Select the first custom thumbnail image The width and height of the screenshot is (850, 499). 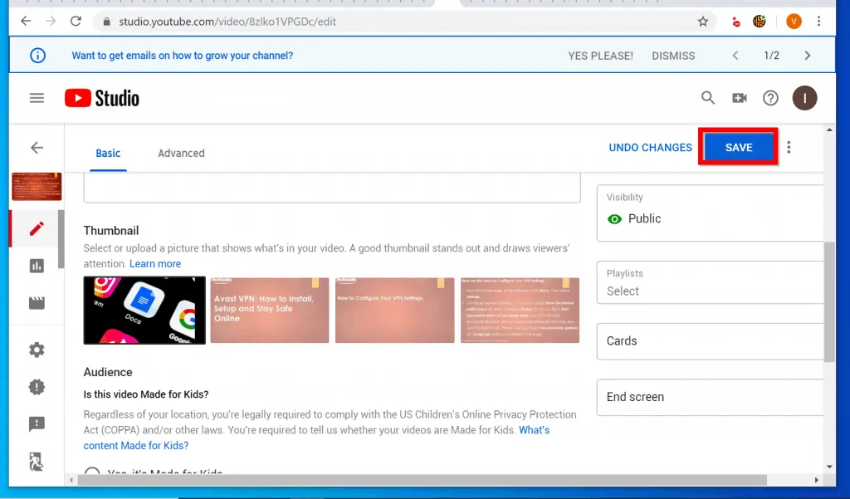pos(144,310)
